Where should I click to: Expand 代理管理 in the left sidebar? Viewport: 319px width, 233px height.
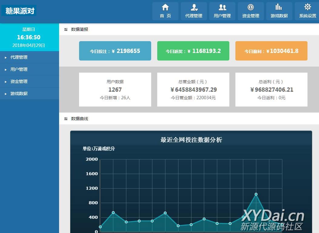(19, 57)
